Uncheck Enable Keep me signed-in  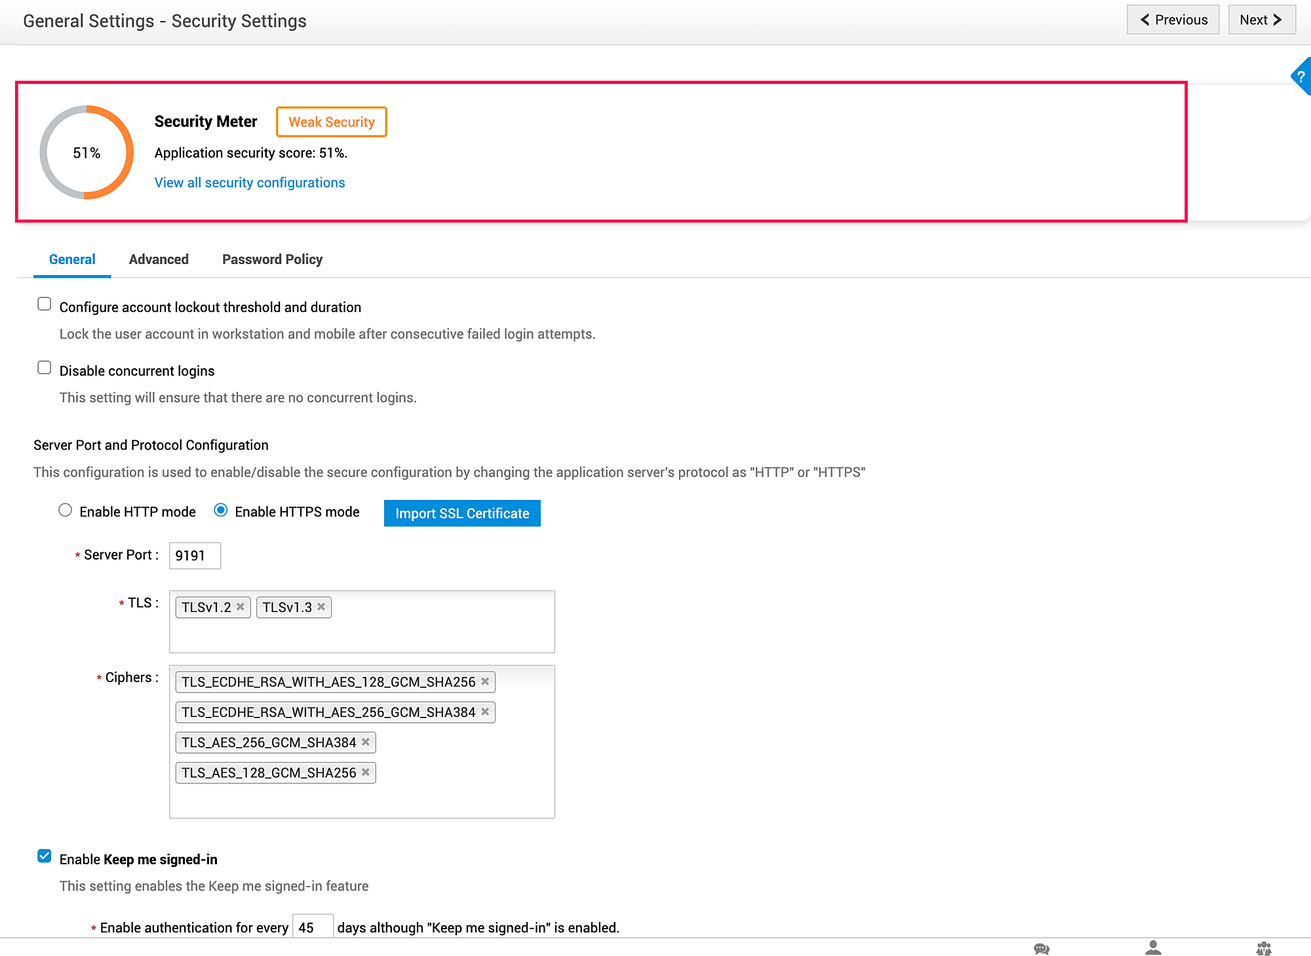[45, 856]
